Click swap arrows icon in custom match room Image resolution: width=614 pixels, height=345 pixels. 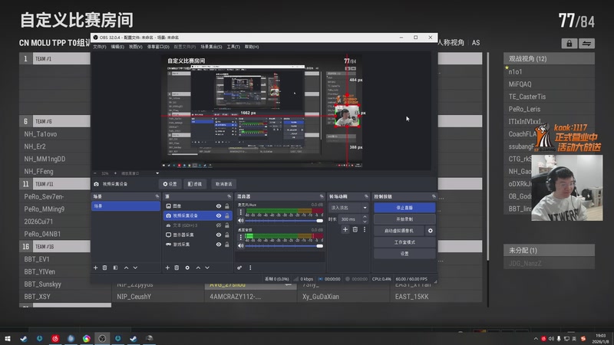(586, 44)
